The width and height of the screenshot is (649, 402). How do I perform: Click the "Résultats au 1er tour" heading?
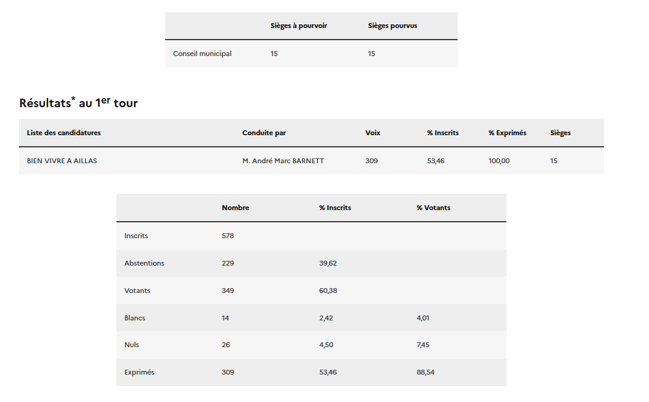coord(79,103)
